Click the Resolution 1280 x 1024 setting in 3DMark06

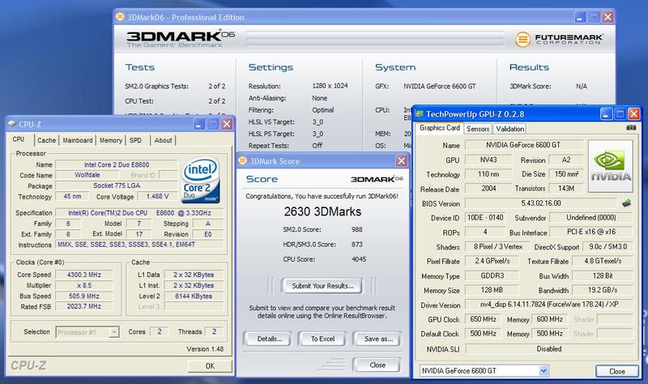[330, 86]
